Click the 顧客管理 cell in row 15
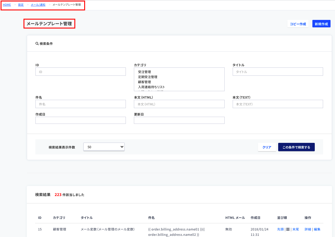 [x=60, y=229]
